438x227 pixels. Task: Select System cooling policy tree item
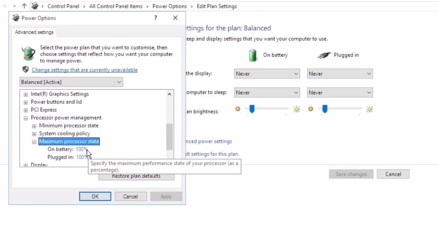[x=64, y=133]
